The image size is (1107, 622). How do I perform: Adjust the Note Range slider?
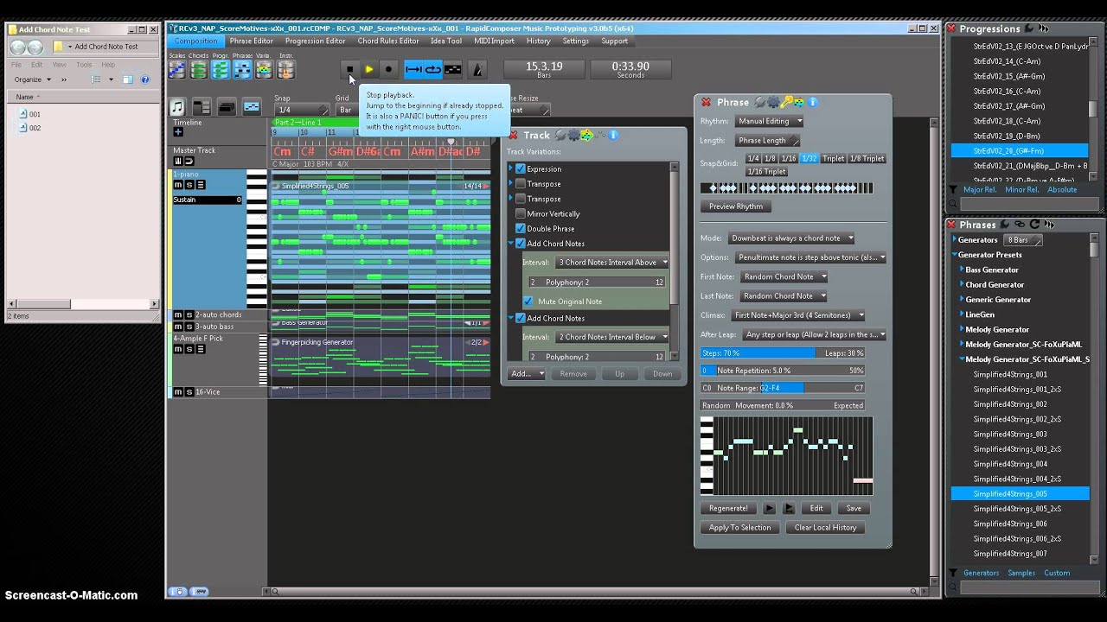tap(783, 388)
